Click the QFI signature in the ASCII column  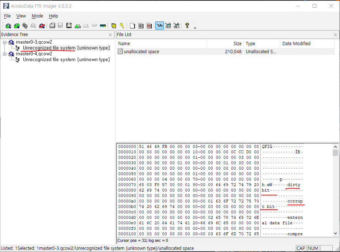coord(267,146)
